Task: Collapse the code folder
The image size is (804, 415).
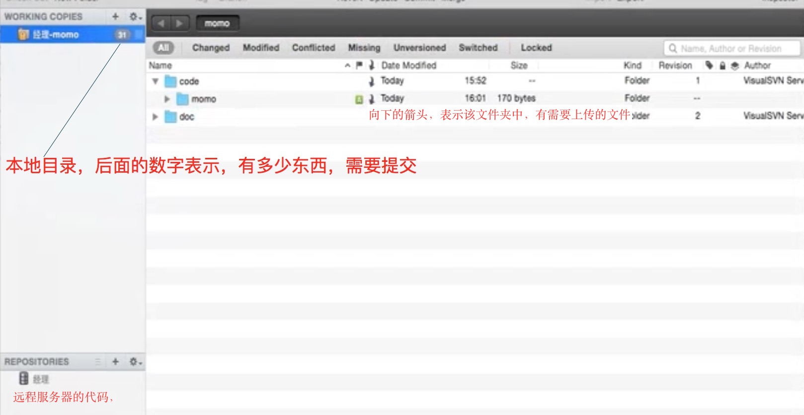Action: tap(155, 81)
